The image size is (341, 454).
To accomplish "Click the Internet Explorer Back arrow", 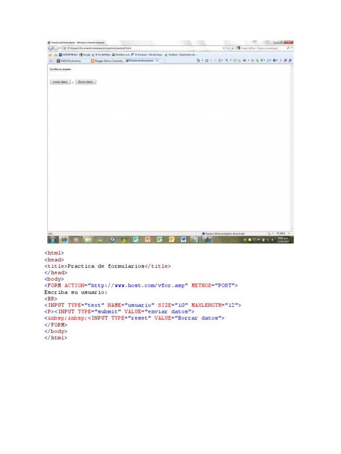I will [51, 48].
